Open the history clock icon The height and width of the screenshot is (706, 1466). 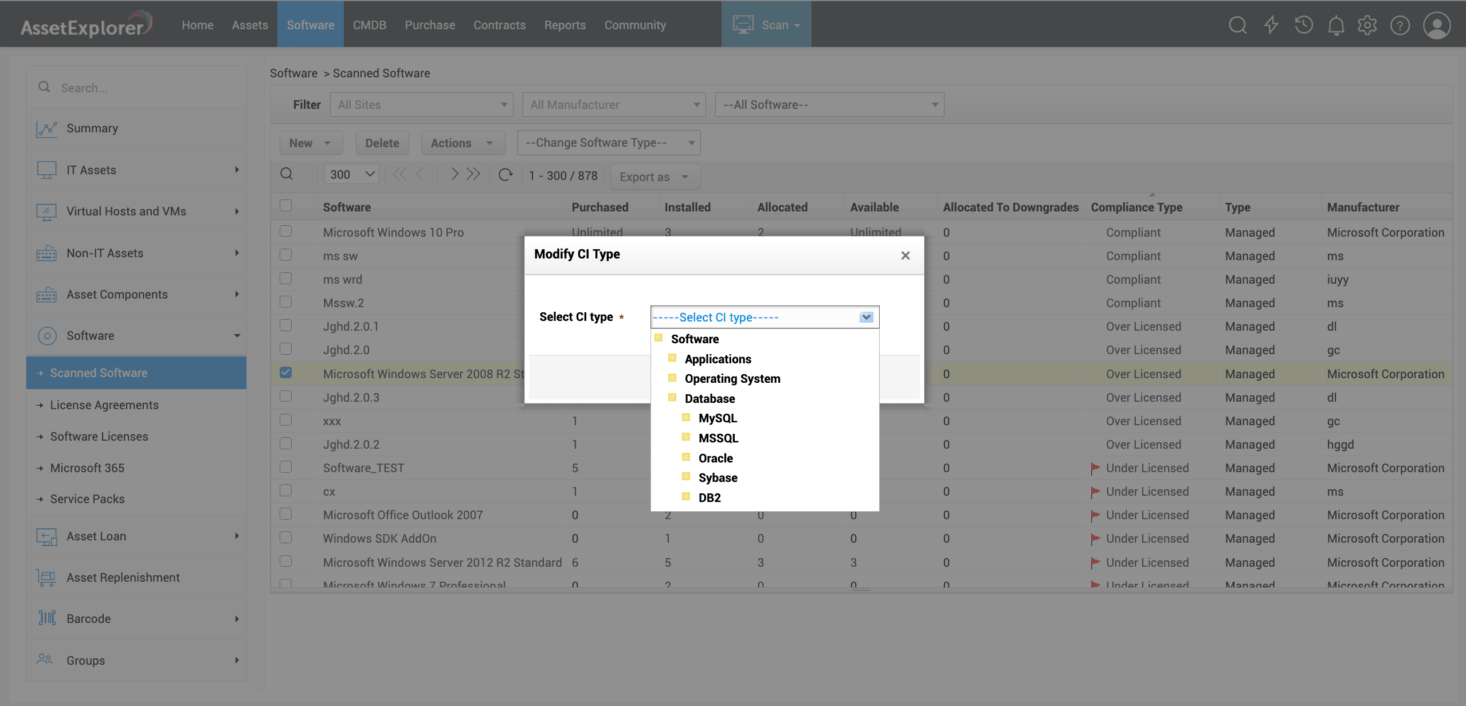[x=1304, y=25]
